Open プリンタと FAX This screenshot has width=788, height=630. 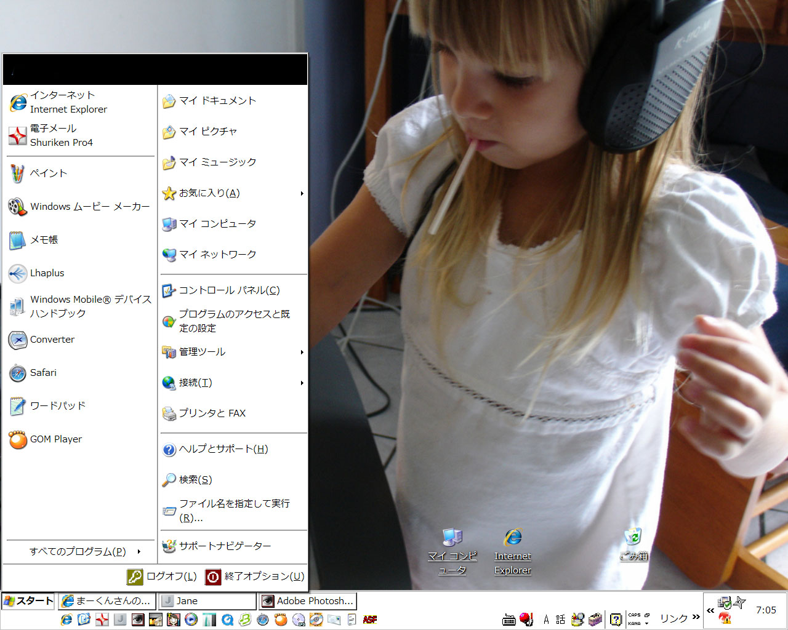233,413
